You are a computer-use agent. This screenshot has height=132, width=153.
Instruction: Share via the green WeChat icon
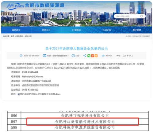point(89,56)
